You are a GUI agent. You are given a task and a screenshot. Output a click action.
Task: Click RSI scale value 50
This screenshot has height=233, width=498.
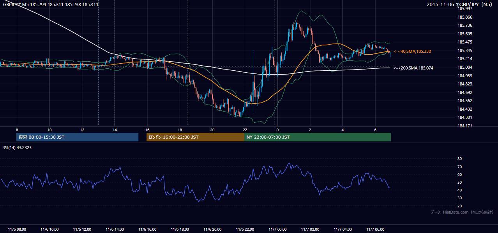click(x=459, y=182)
